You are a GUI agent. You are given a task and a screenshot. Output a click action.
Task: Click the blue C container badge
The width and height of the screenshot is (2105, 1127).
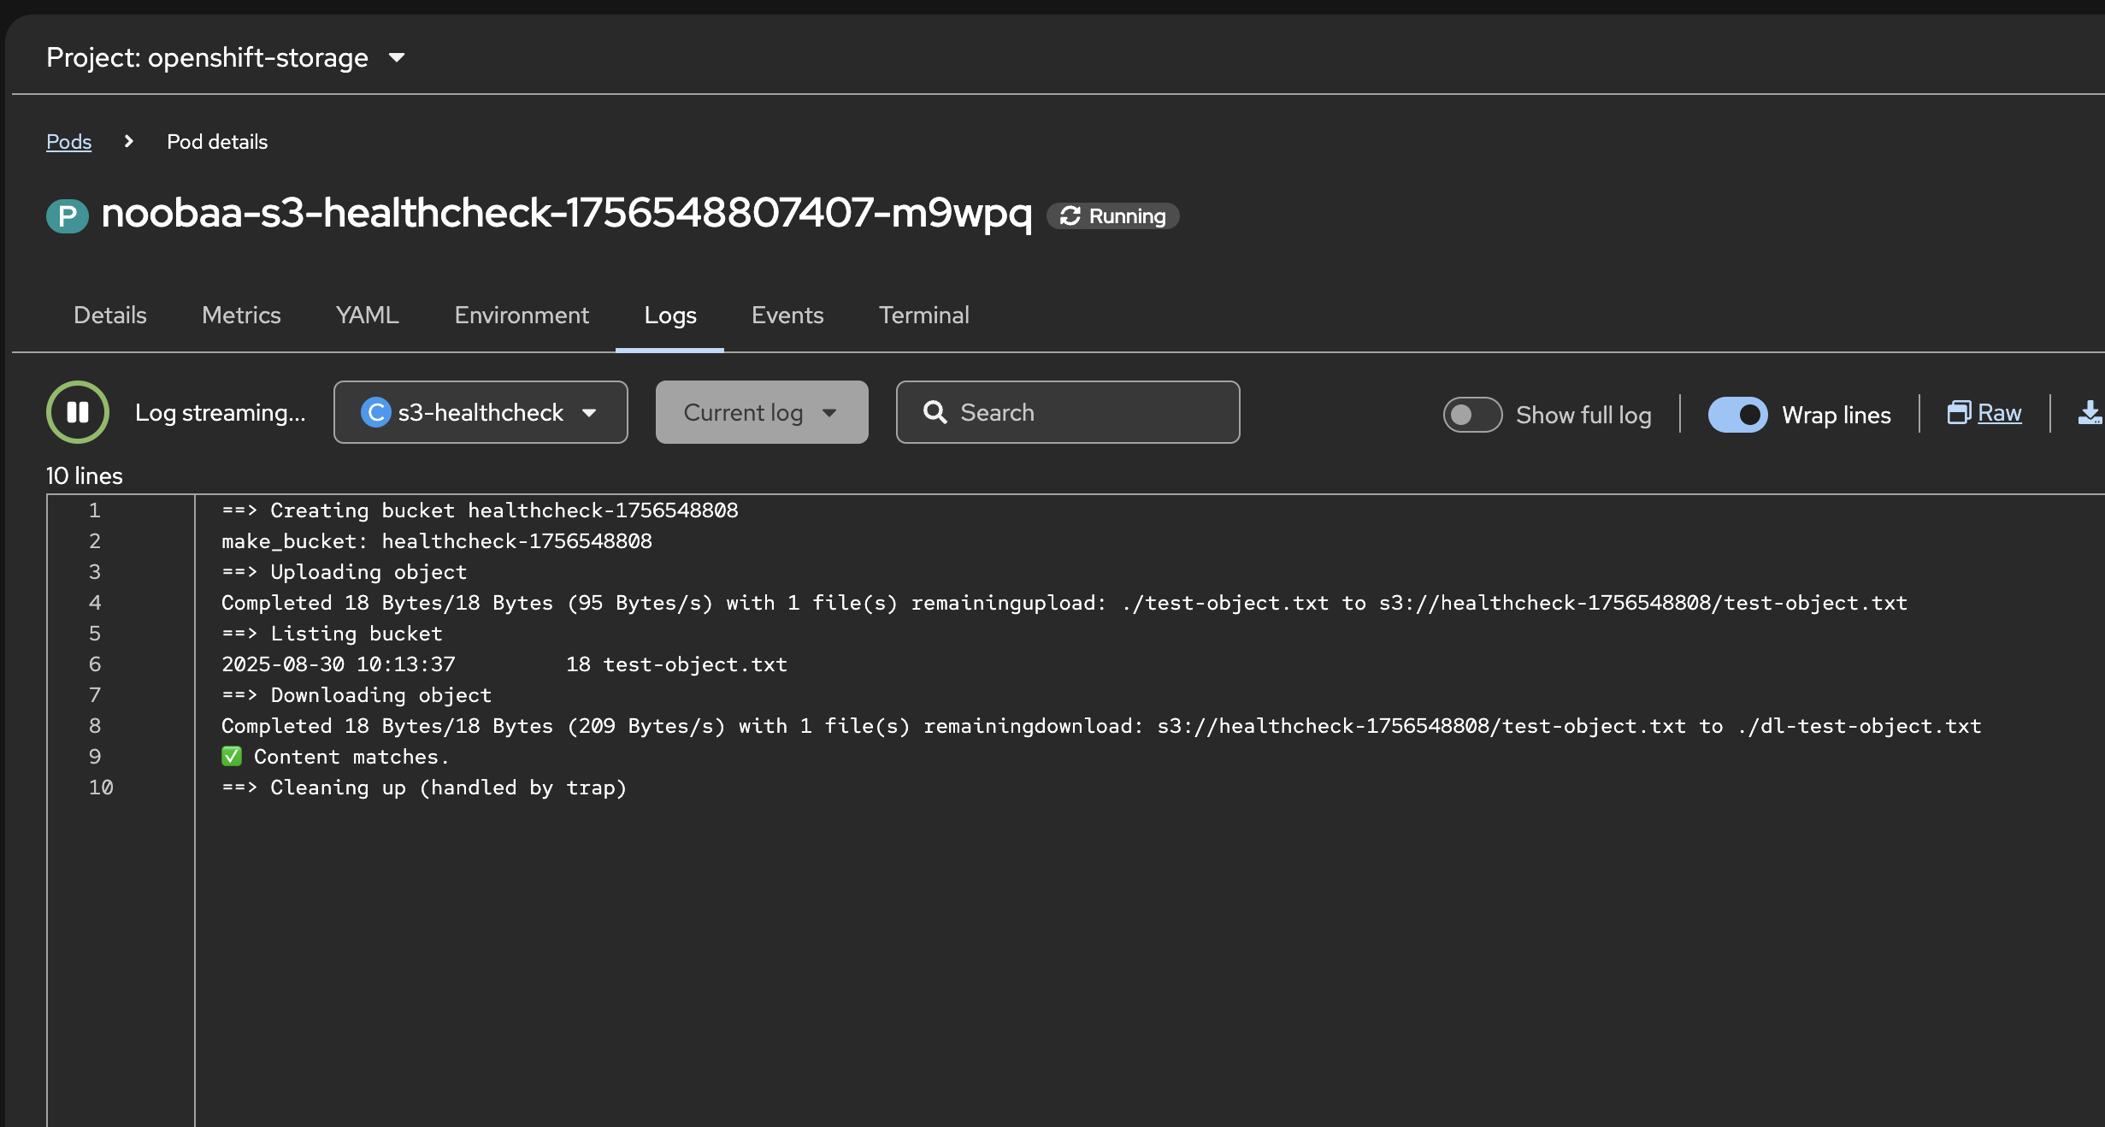point(375,412)
